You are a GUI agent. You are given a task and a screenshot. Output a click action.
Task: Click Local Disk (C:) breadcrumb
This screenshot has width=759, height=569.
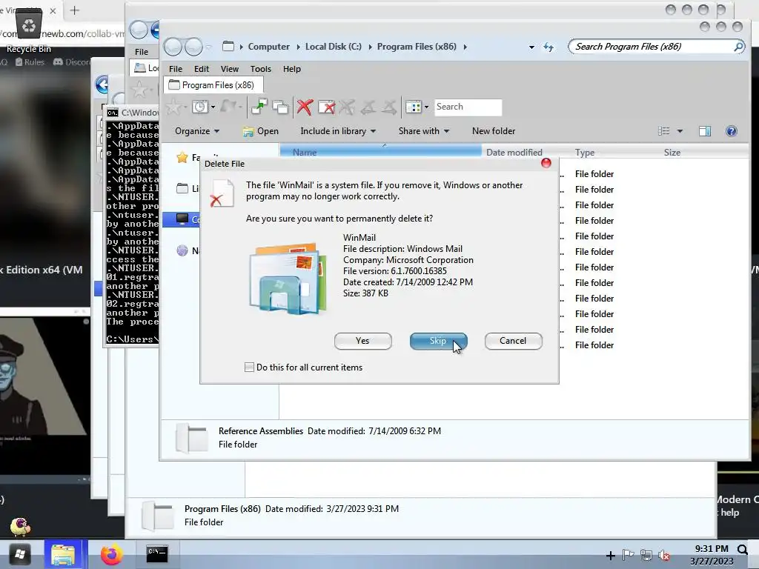333,47
